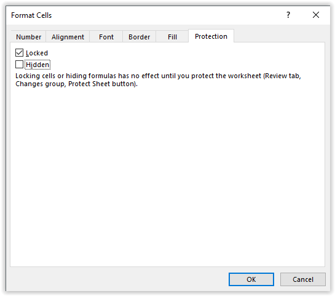Click blank area of Protection panel
Viewport: 335px width, 296px height.
pos(167,175)
